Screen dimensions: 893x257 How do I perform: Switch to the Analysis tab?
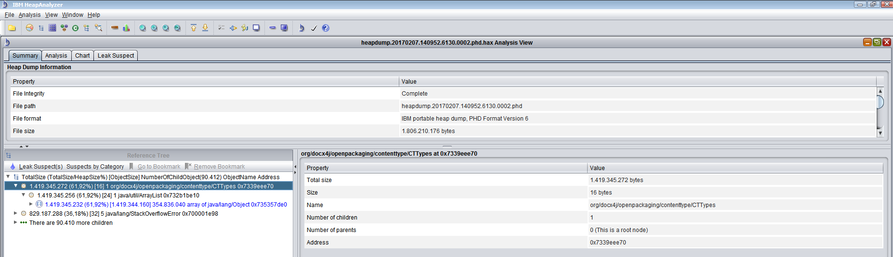click(56, 56)
